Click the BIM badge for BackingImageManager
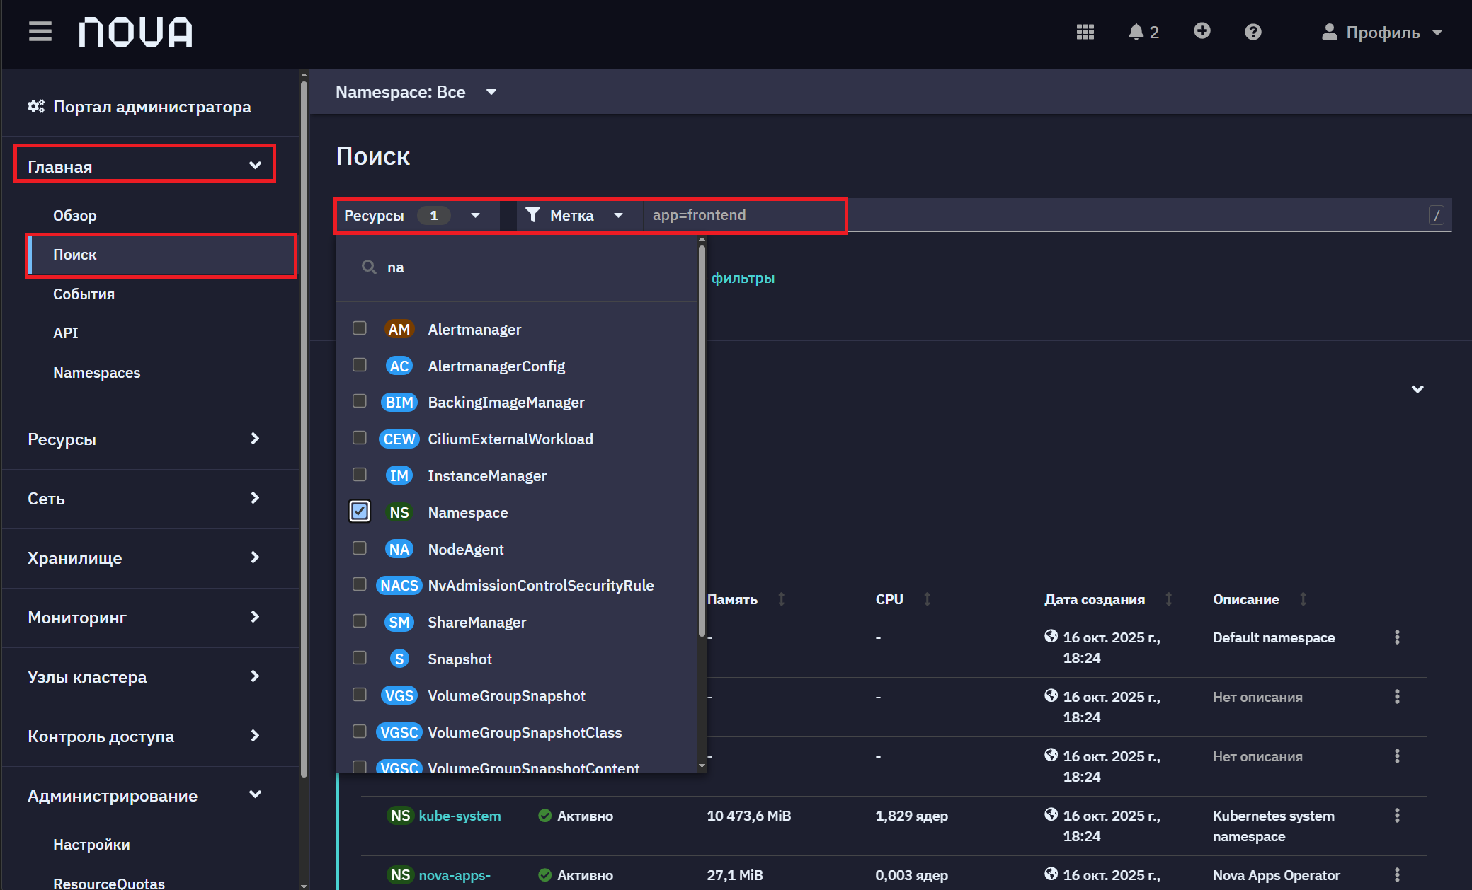Viewport: 1472px width, 890px height. click(399, 403)
